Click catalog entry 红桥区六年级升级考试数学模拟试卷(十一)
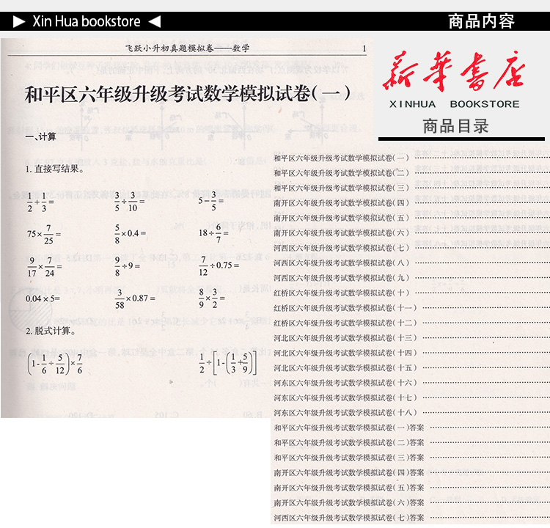This screenshot has height=528, width=550. tap(345, 308)
